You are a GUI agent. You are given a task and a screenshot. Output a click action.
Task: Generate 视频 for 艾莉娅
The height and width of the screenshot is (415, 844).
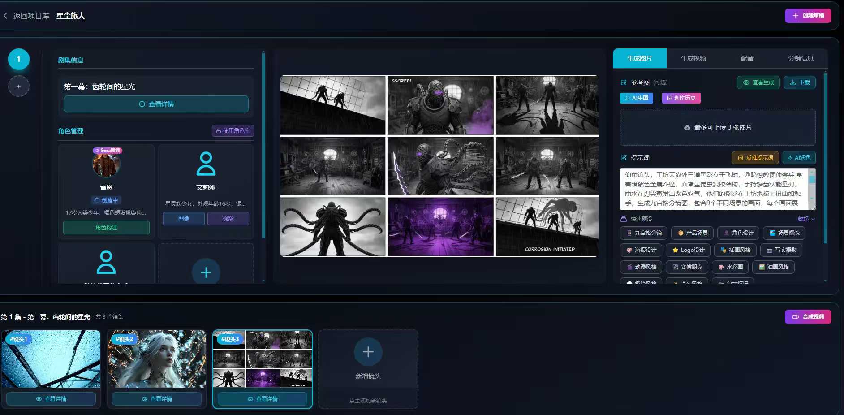click(x=228, y=218)
